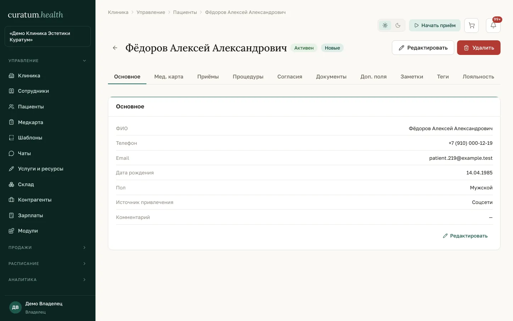
Task: Open Зарплаты via its sidebar icon
Action: pyautogui.click(x=11, y=215)
